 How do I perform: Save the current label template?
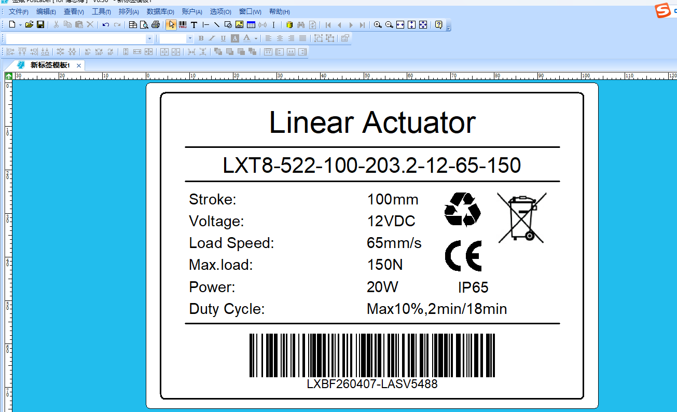pyautogui.click(x=40, y=24)
